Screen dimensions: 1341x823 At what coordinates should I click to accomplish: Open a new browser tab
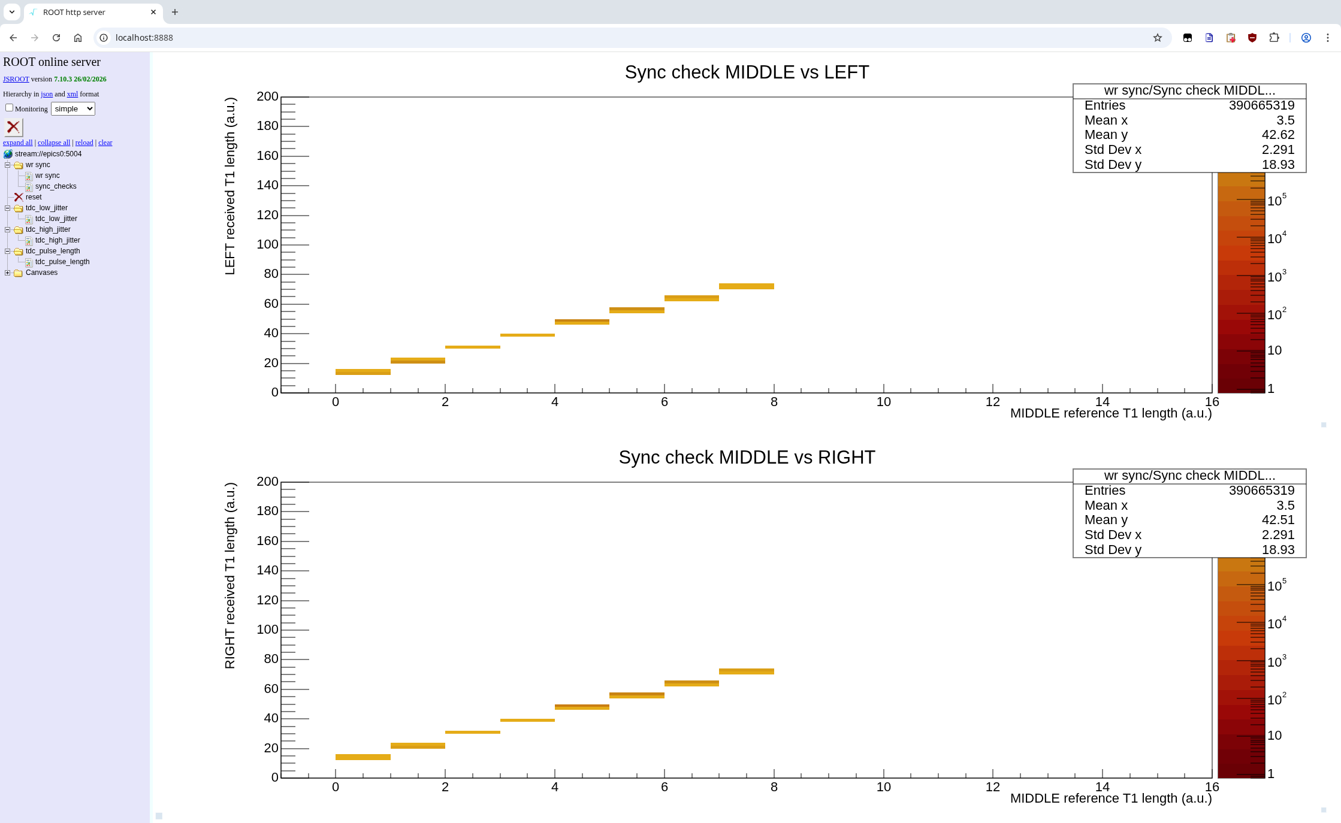(x=175, y=12)
